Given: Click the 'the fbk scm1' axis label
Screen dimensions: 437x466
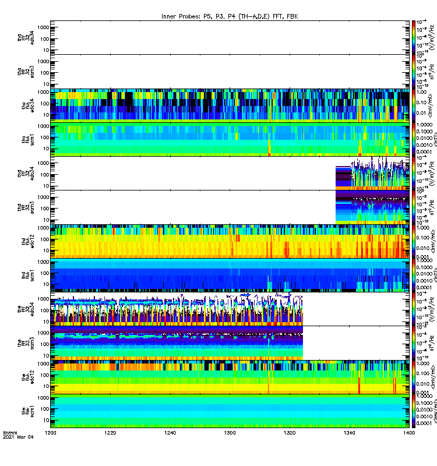Looking at the screenshot, I should (x=27, y=411).
